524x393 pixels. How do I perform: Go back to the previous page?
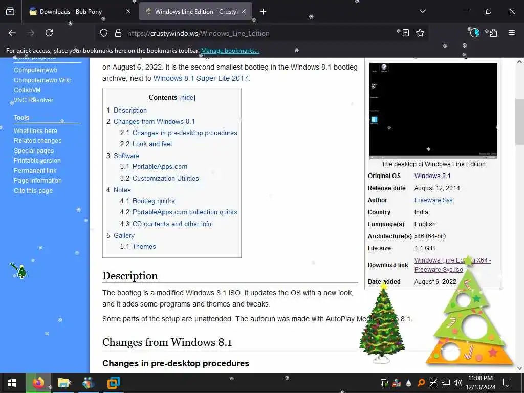pyautogui.click(x=12, y=33)
